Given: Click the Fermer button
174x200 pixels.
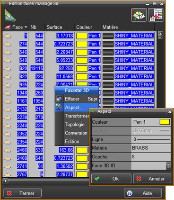Looking at the screenshot, I should 23,193.
